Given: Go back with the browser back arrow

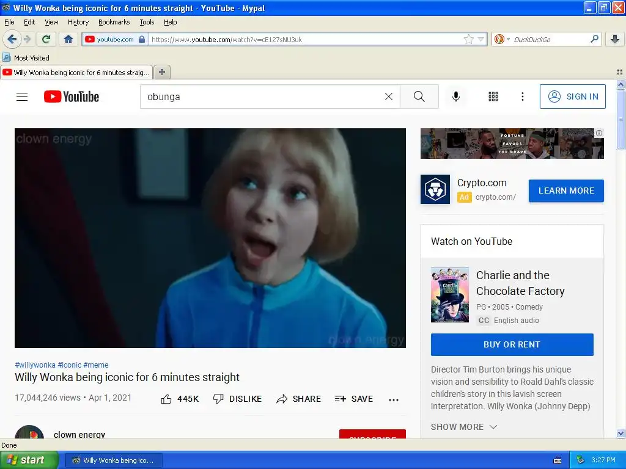Looking at the screenshot, I should tap(12, 39).
